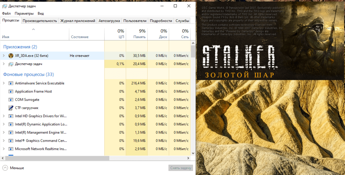Select the Application Frame Host name
Image resolution: width=345 pixels, height=175 pixels.
click(x=33, y=91)
